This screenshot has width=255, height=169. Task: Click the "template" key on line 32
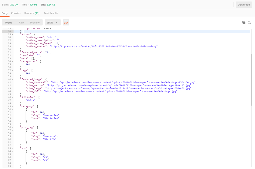point(28,55)
